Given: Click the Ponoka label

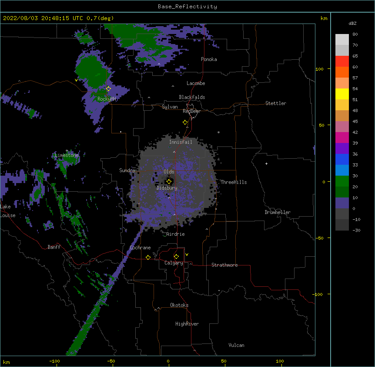Looking at the screenshot, I should tap(209, 59).
